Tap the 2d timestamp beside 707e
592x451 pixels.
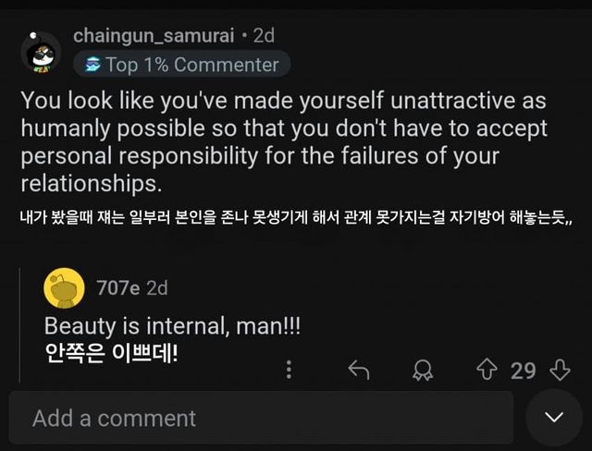click(x=156, y=287)
